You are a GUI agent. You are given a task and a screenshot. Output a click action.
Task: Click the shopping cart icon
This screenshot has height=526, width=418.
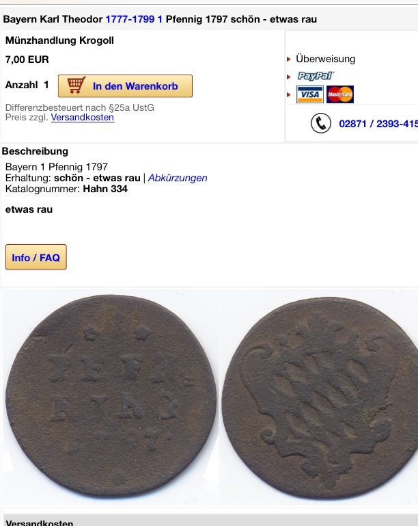point(76,86)
